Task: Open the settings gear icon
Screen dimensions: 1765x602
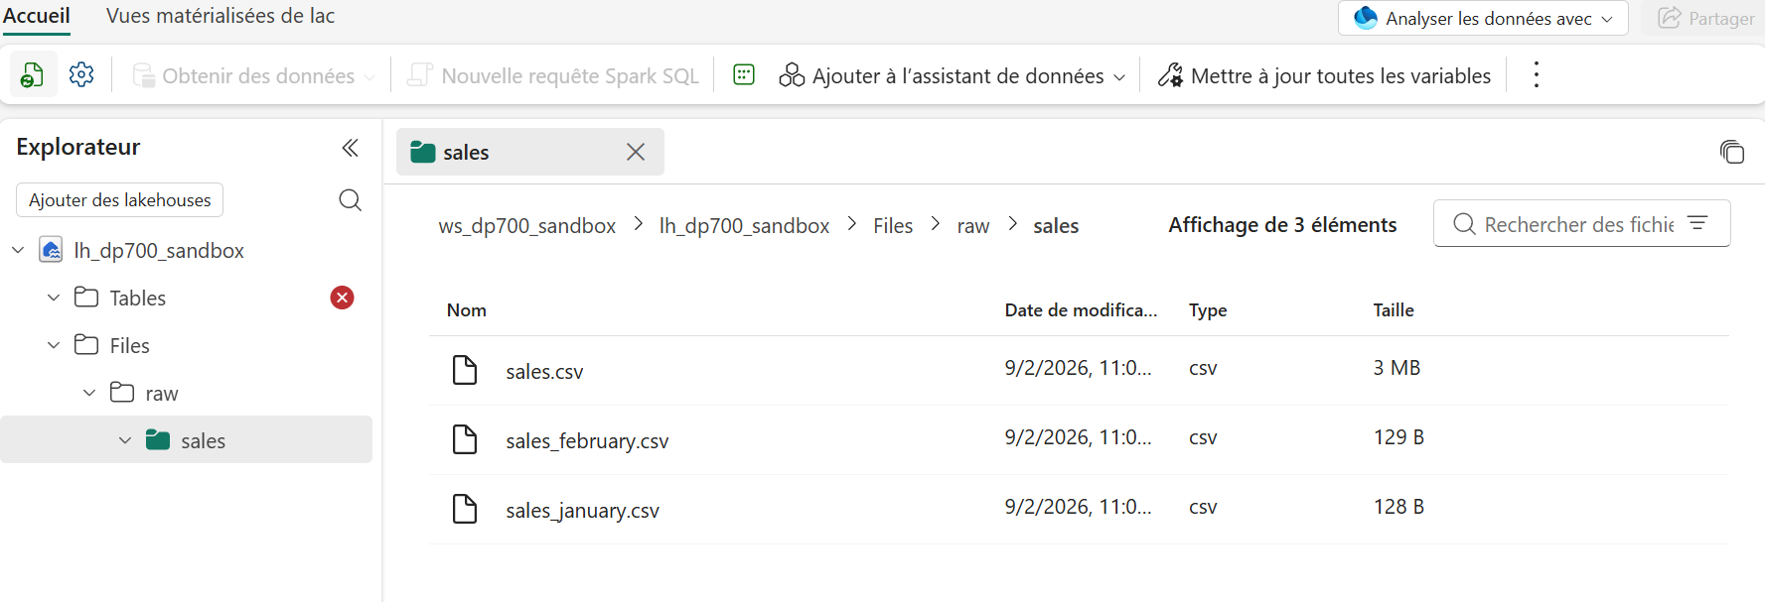Action: pos(81,75)
